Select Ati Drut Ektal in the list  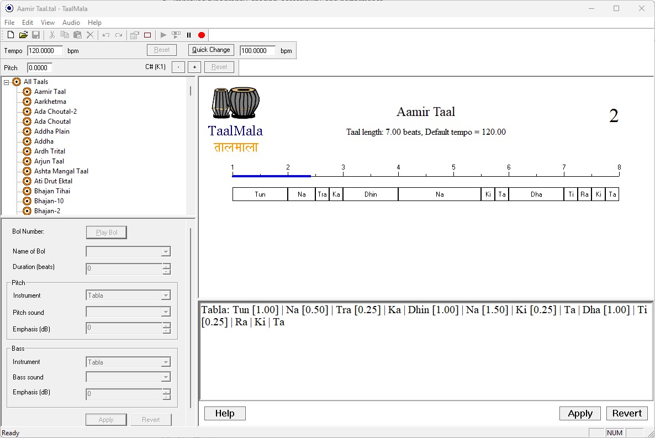53,181
